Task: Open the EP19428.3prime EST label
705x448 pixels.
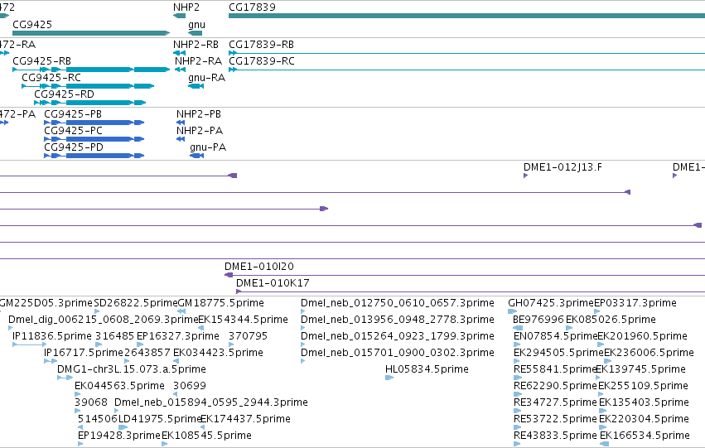Action: pyautogui.click(x=119, y=436)
